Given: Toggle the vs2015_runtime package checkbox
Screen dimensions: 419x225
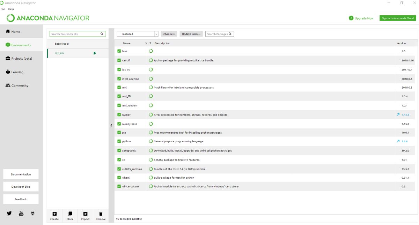Looking at the screenshot, I should coord(119,169).
